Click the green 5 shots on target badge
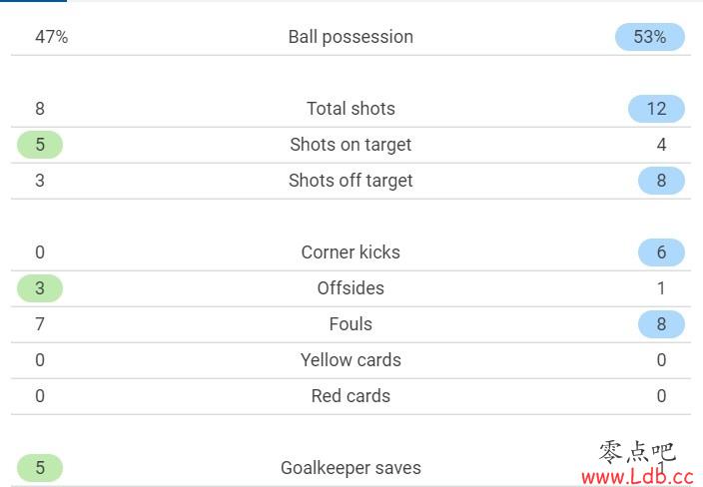The image size is (703, 487). pos(40,145)
